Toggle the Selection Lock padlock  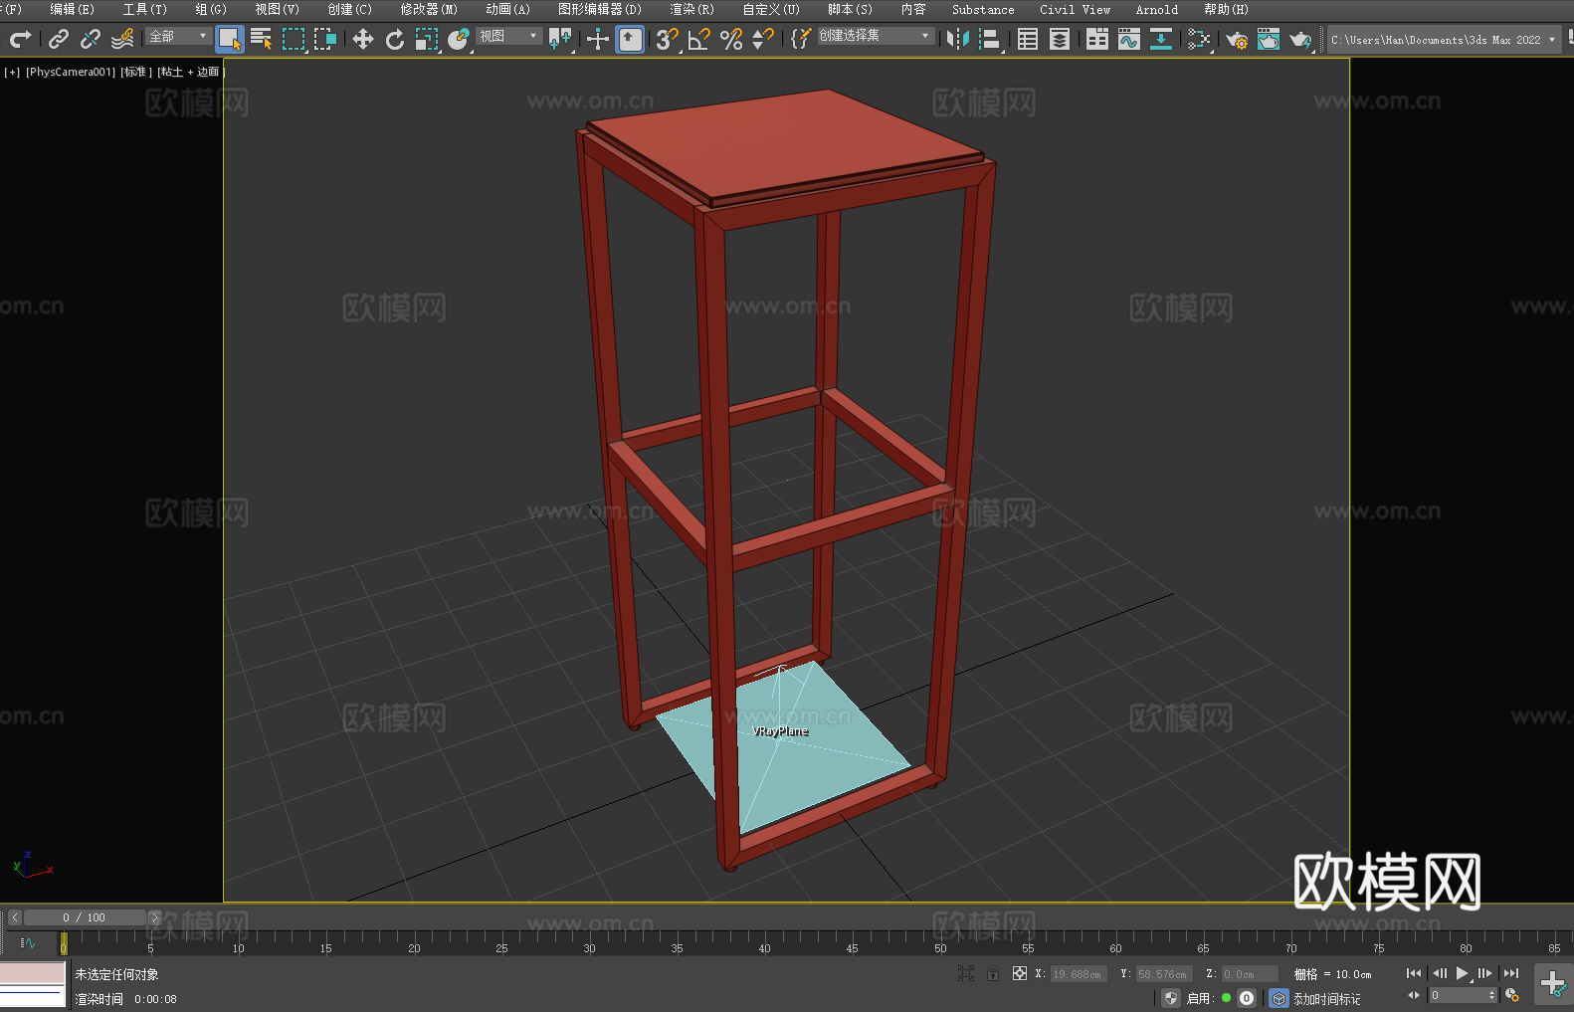tap(992, 973)
